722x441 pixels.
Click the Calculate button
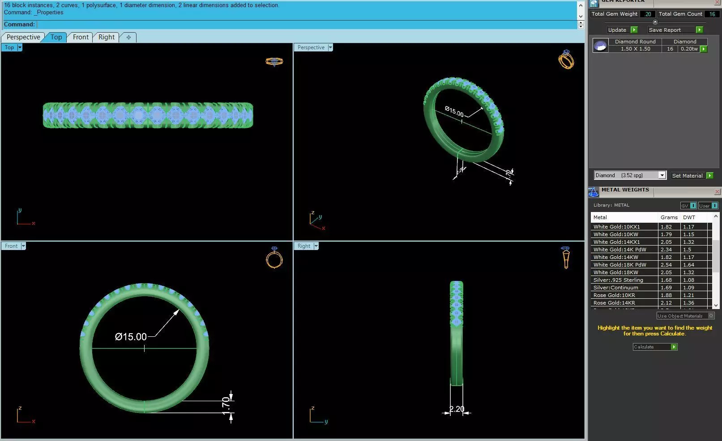pyautogui.click(x=652, y=347)
